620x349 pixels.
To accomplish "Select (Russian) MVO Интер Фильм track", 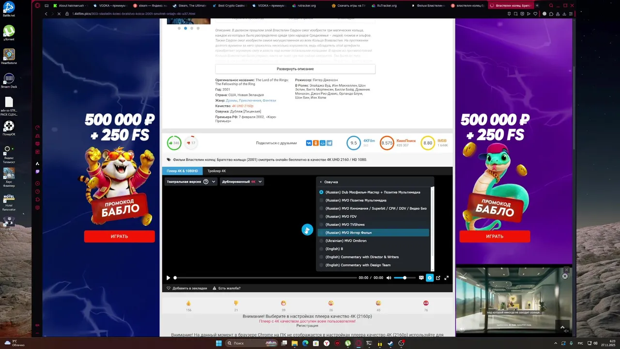I will coord(373,233).
